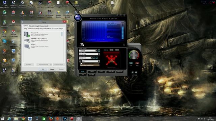Click first icon next to Analog Out dropdown
This screenshot has width=216, height=121.
coord(94,58)
